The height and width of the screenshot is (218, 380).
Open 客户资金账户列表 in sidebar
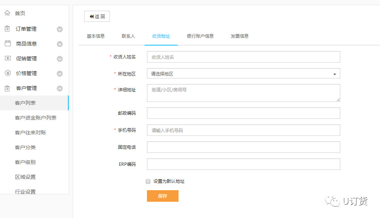[36, 118]
